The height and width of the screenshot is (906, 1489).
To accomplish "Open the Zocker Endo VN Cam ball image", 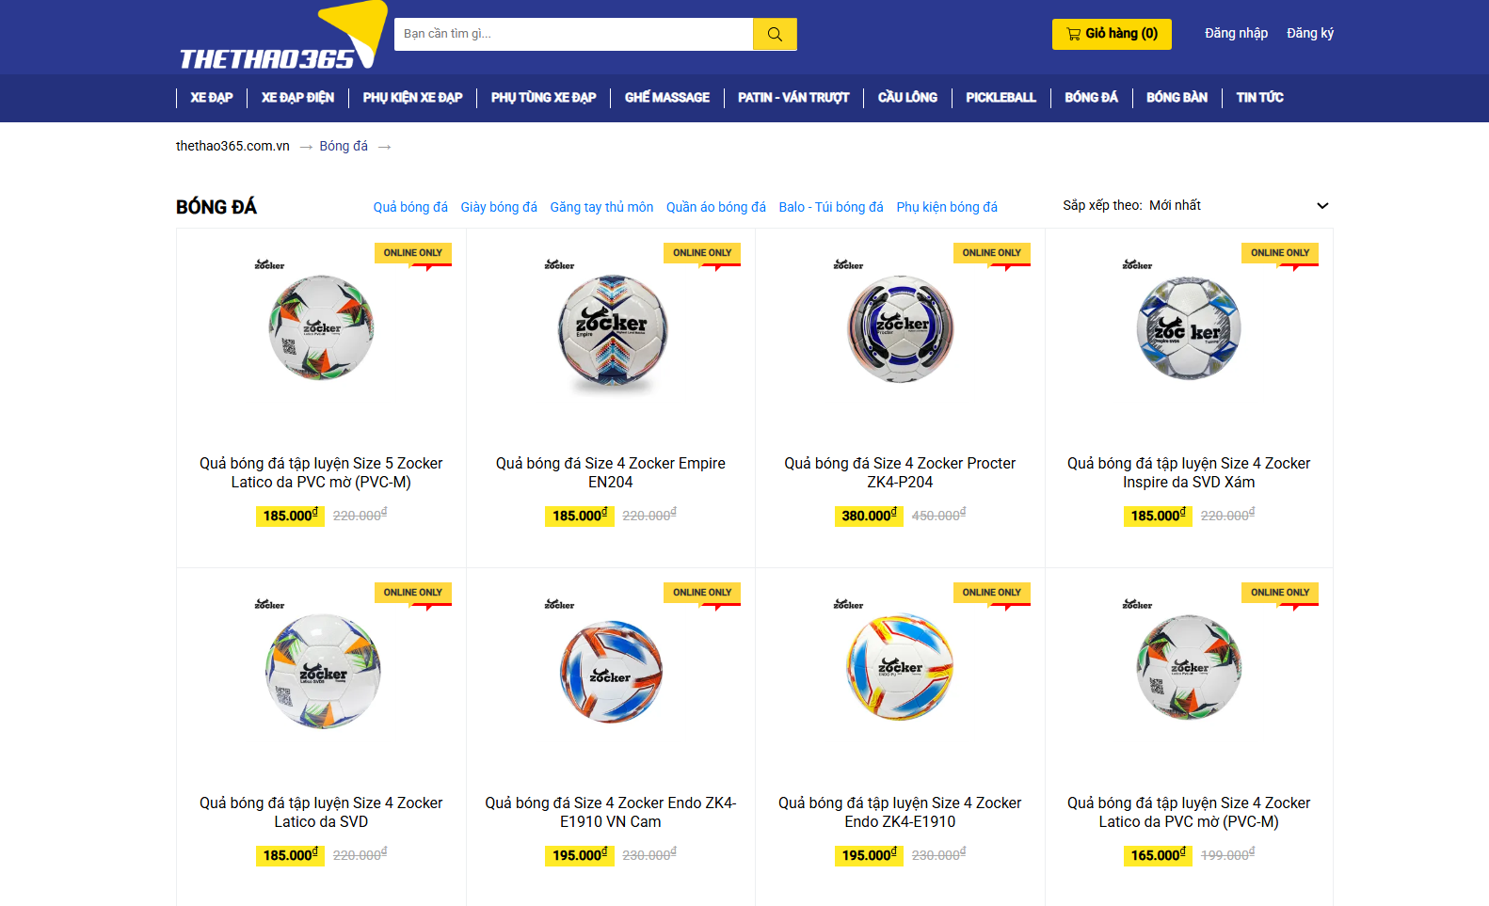I will pyautogui.click(x=611, y=670).
